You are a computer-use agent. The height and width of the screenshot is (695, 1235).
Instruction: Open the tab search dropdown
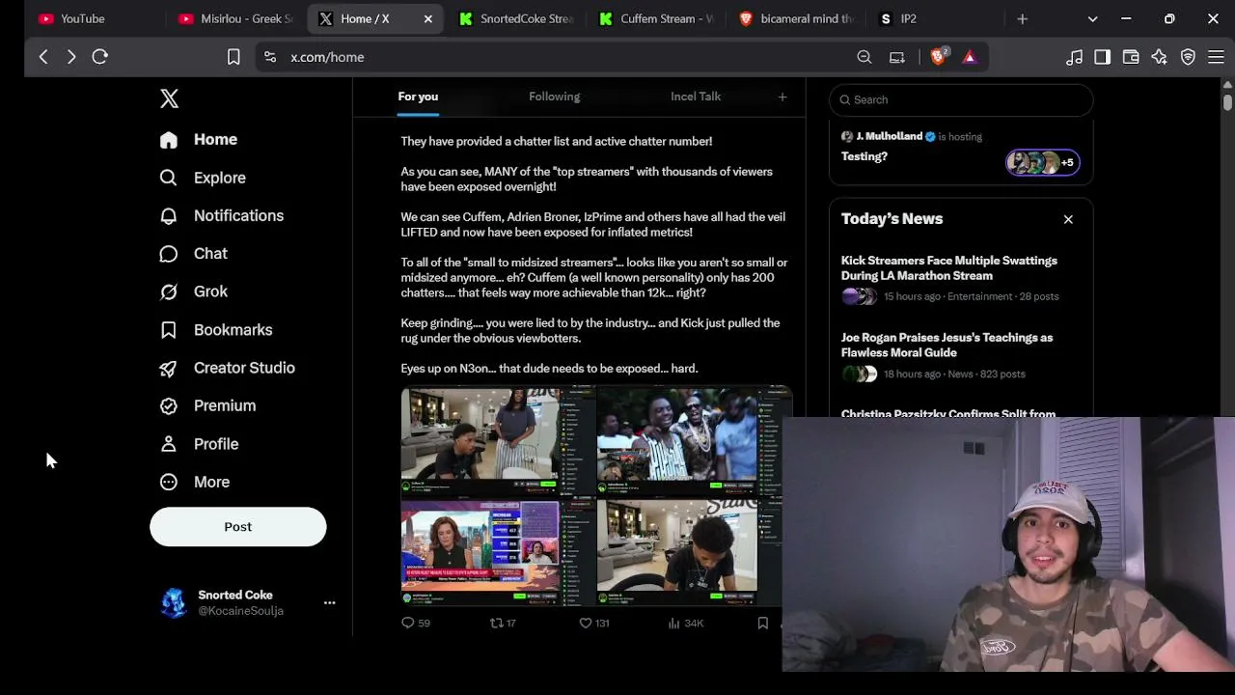[x=1092, y=18]
